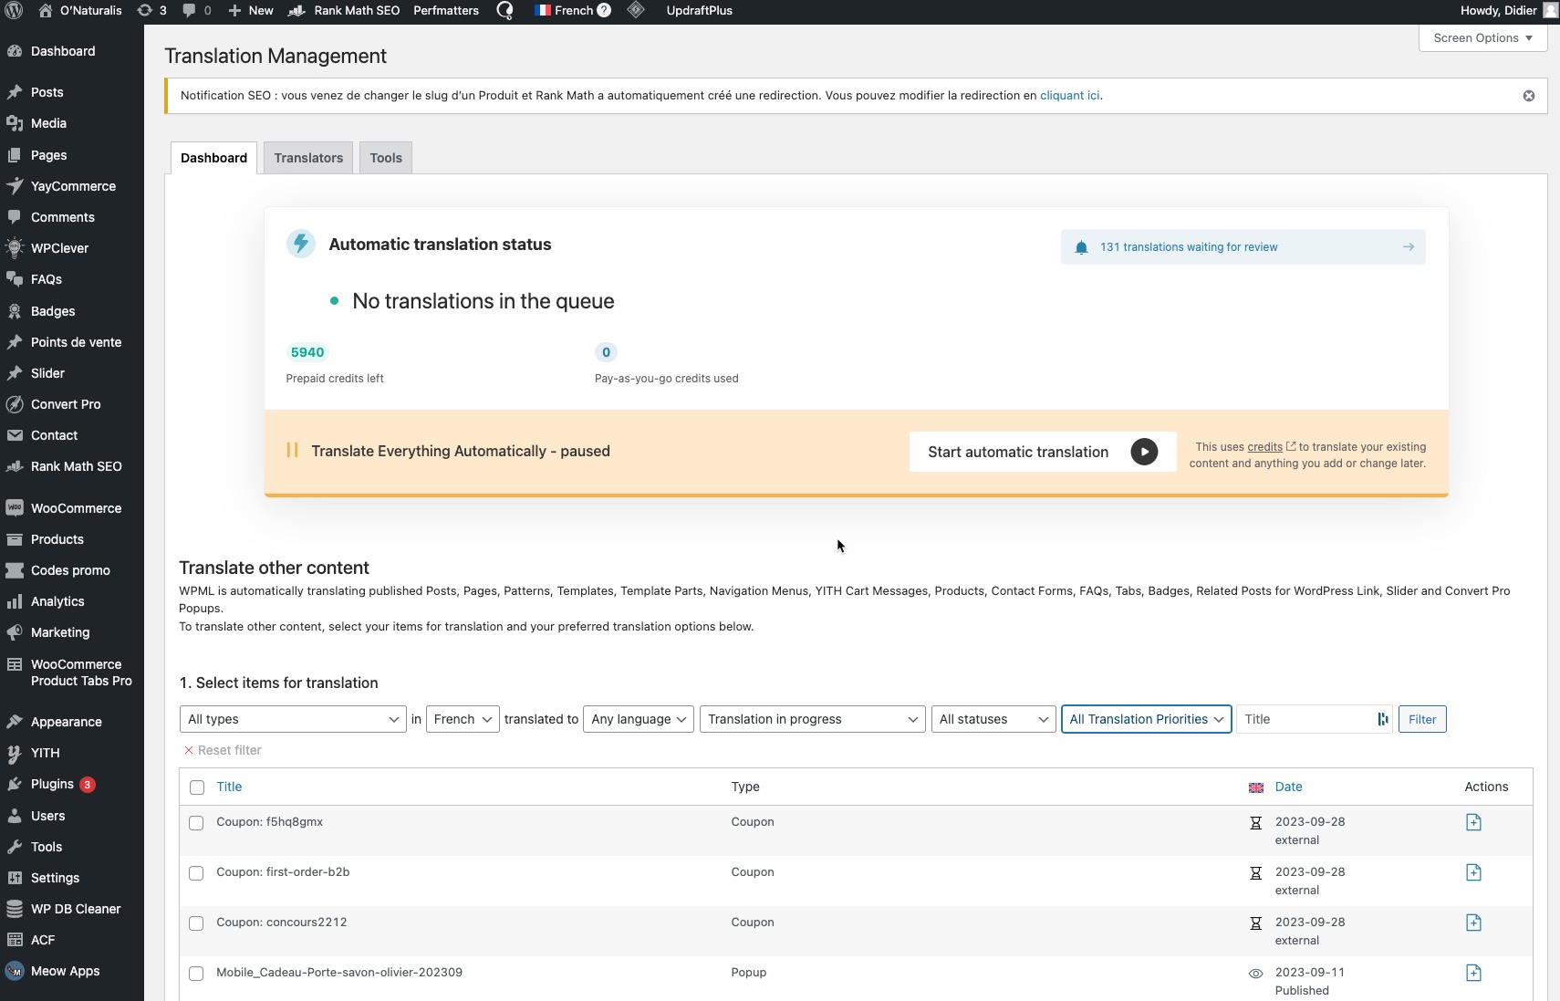The width and height of the screenshot is (1560, 1001).
Task: Click the Rank Math SEO icon in admin bar
Action: [x=296, y=11]
